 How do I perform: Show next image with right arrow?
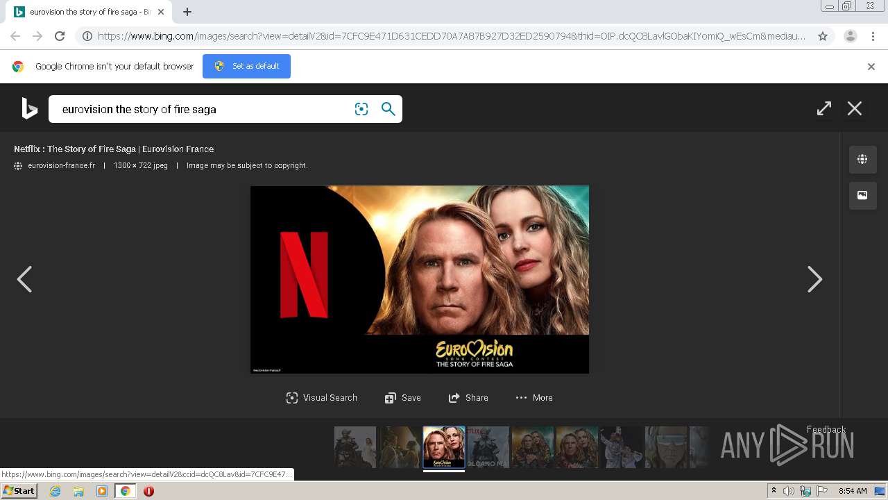click(815, 279)
